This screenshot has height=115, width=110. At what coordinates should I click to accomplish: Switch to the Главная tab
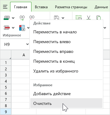[21, 7]
